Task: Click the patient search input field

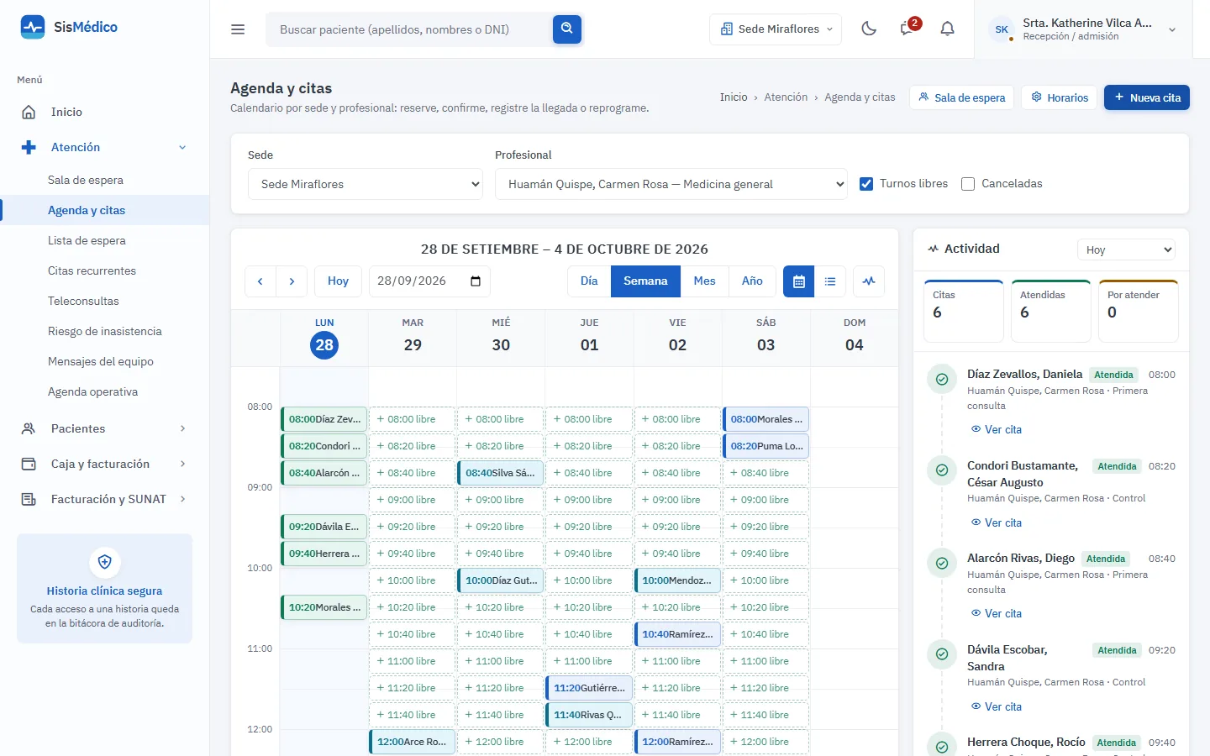Action: point(409,29)
